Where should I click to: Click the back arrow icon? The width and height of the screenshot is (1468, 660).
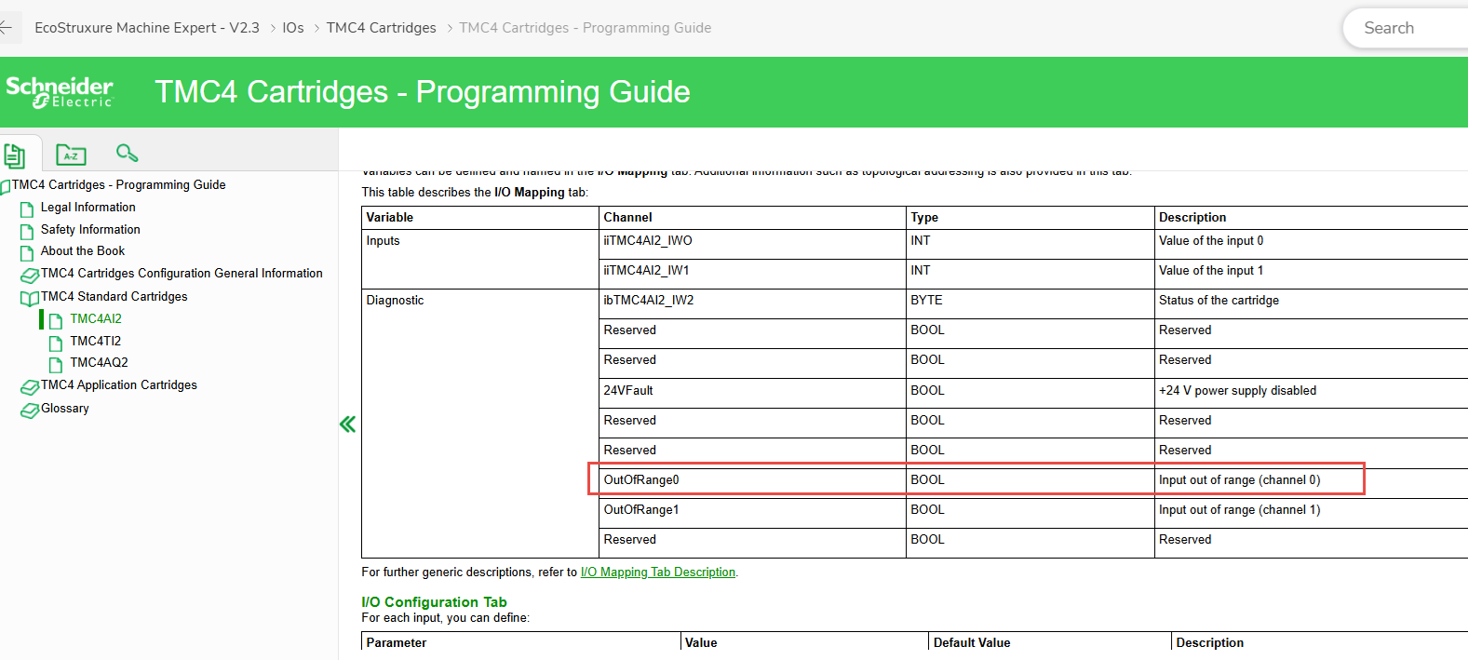pyautogui.click(x=6, y=28)
